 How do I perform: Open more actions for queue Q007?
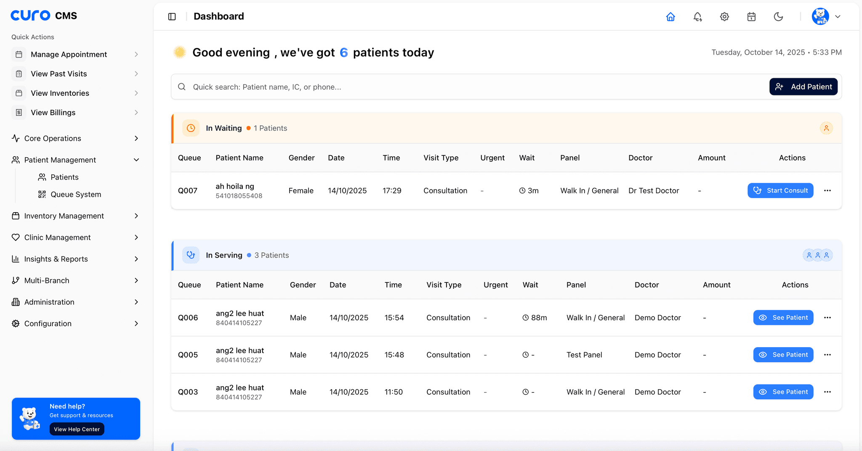click(827, 190)
